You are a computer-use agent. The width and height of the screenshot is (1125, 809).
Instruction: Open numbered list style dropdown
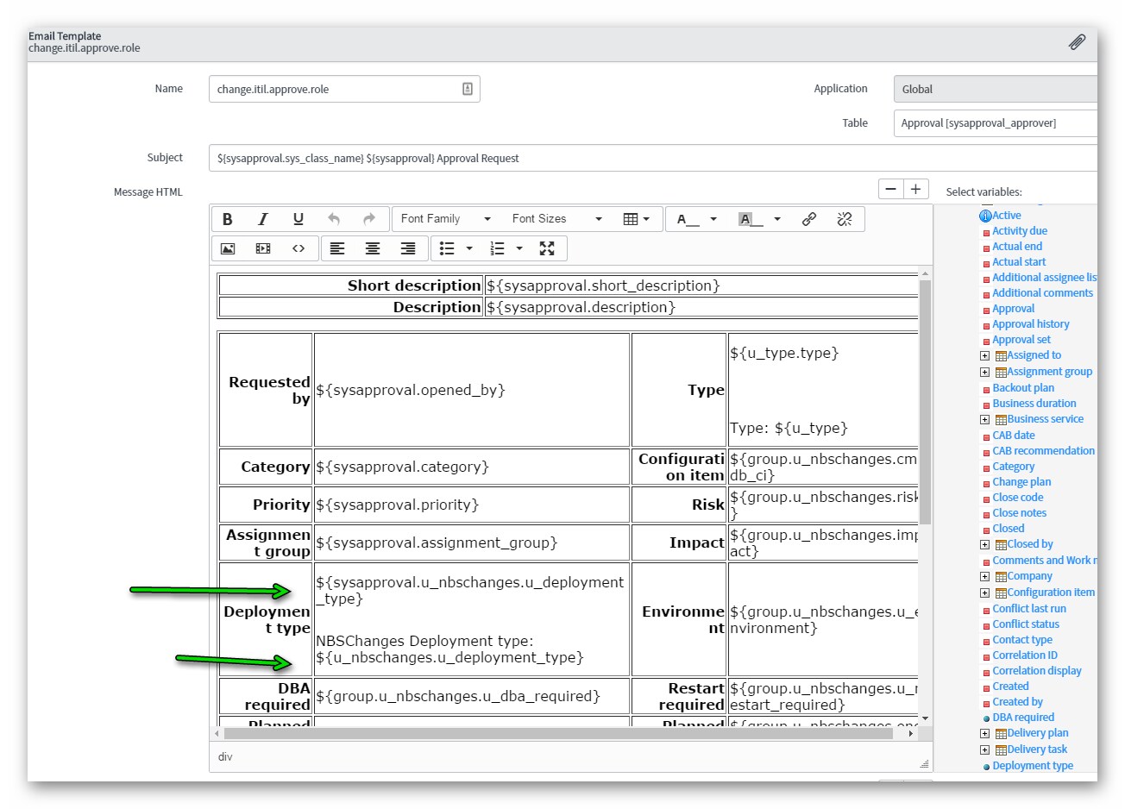[x=519, y=248]
